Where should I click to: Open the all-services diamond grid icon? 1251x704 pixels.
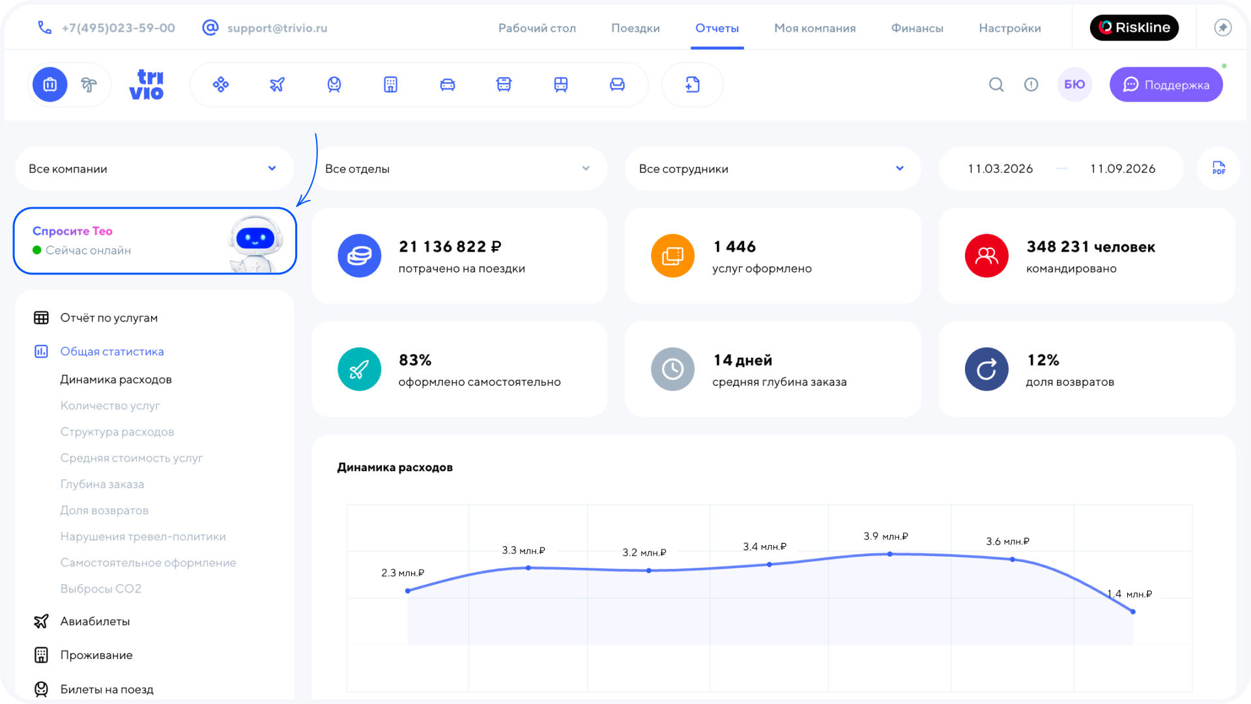[x=221, y=85]
